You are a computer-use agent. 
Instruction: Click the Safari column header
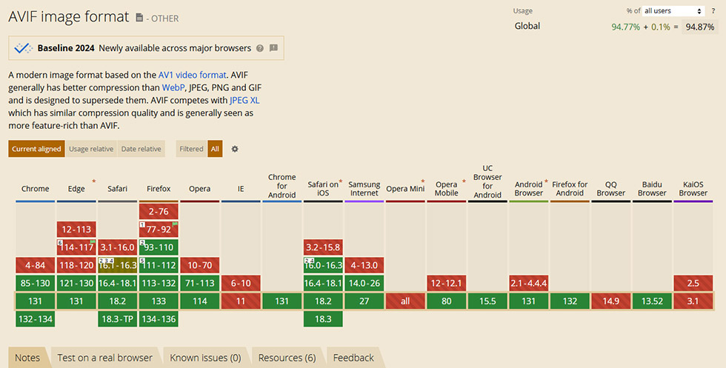pos(118,188)
